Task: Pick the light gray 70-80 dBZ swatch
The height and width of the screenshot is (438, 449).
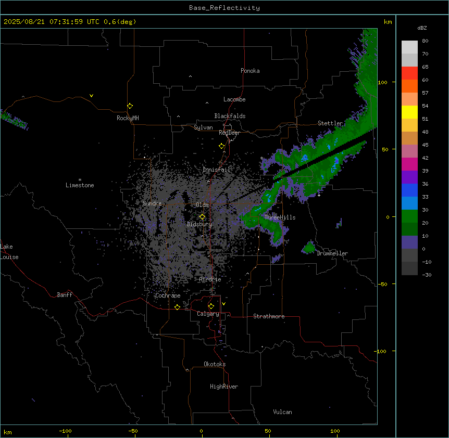Action: pos(409,47)
